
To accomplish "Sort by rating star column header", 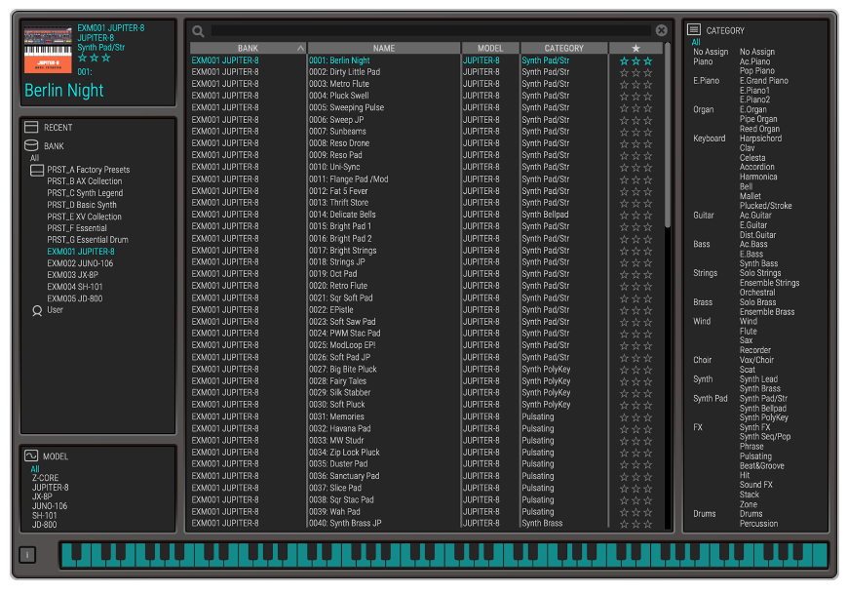I will tap(635, 48).
